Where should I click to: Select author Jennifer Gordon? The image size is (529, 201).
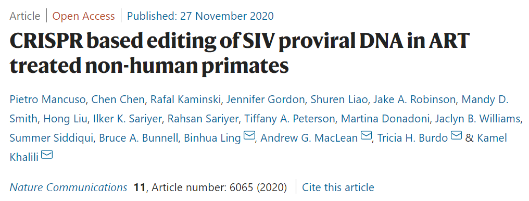pyautogui.click(x=266, y=100)
